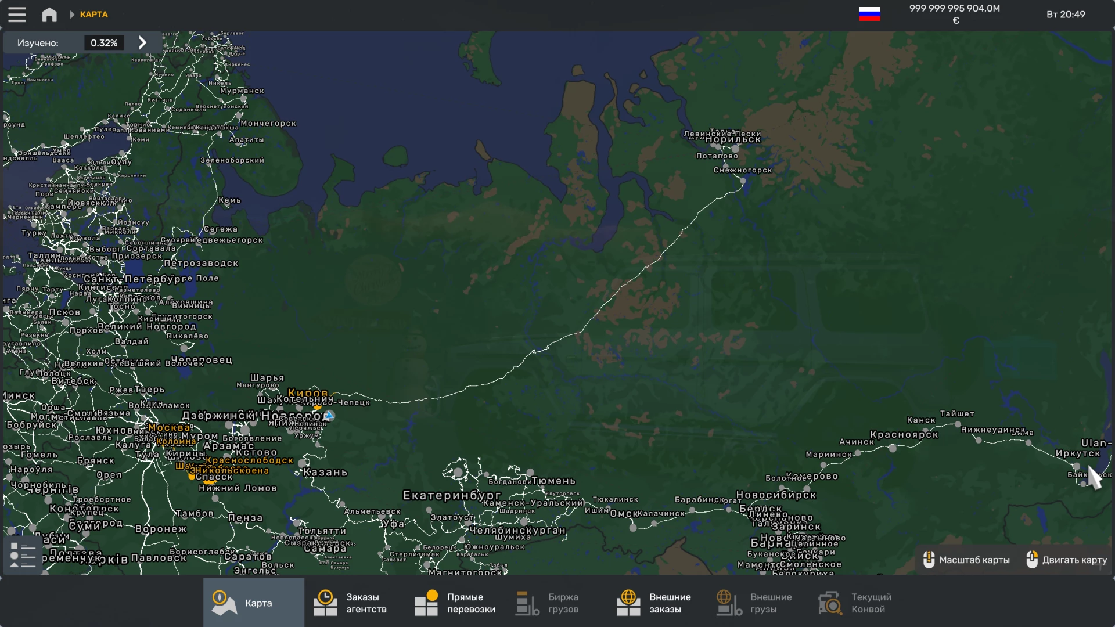This screenshot has height=627, width=1115.
Task: Click the 0.32% explored value field
Action: 104,43
